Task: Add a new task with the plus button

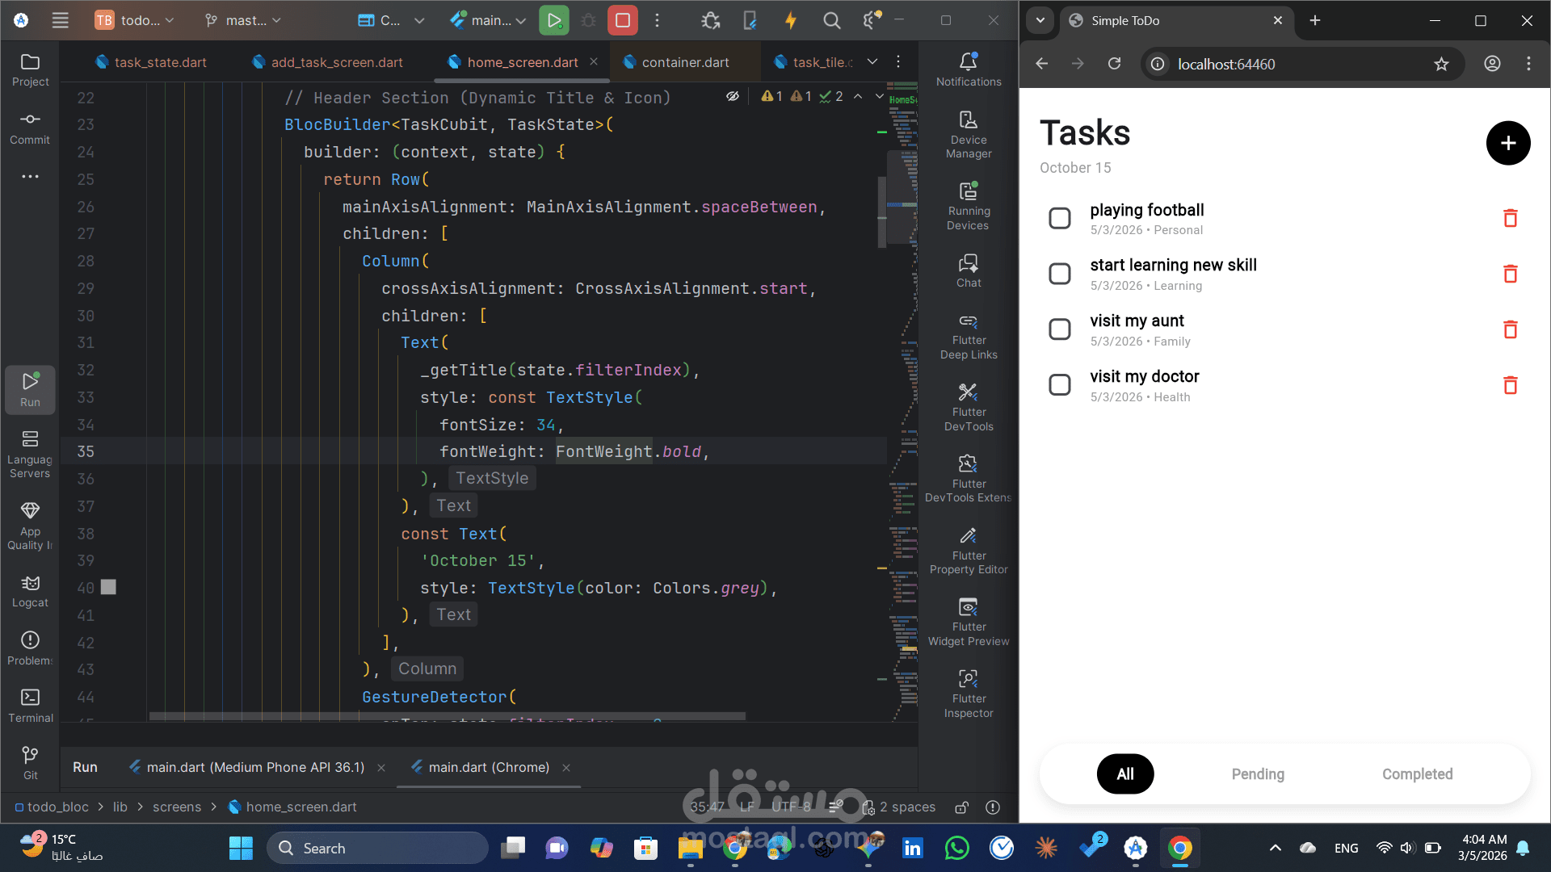Action: [1508, 143]
